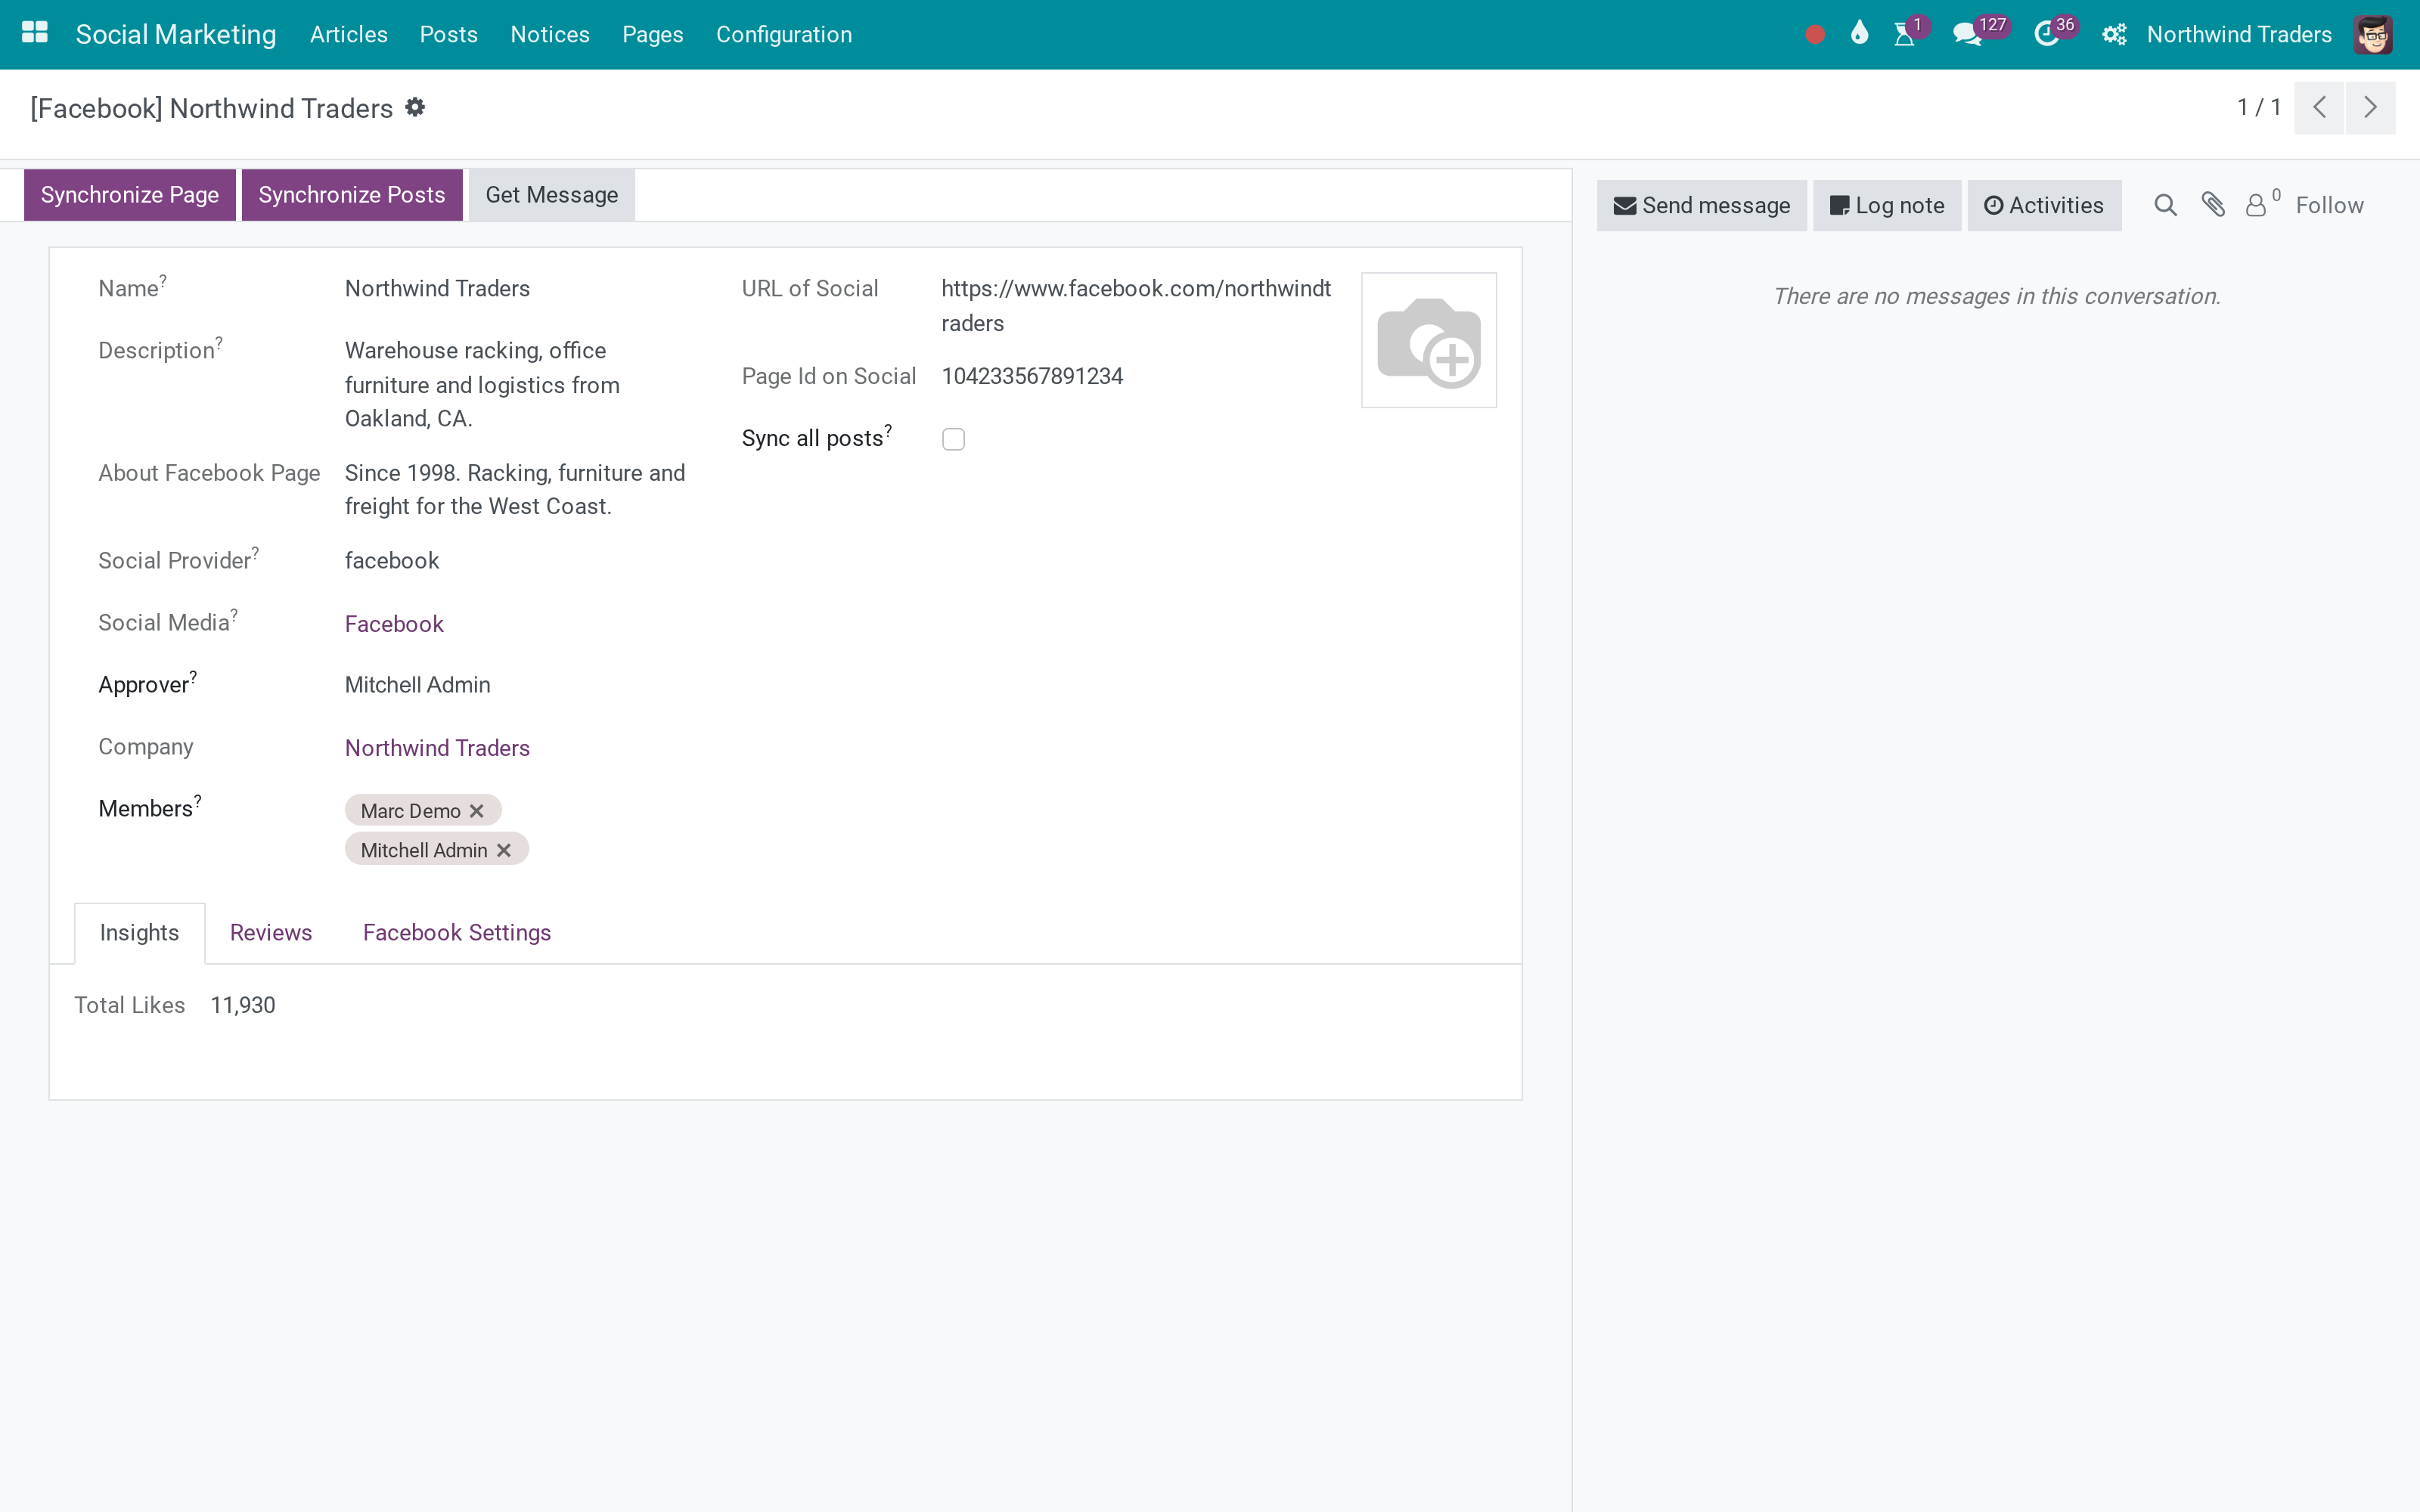Switch company via Northwind Traders in top bar
The image size is (2420, 1512).
click(2239, 35)
